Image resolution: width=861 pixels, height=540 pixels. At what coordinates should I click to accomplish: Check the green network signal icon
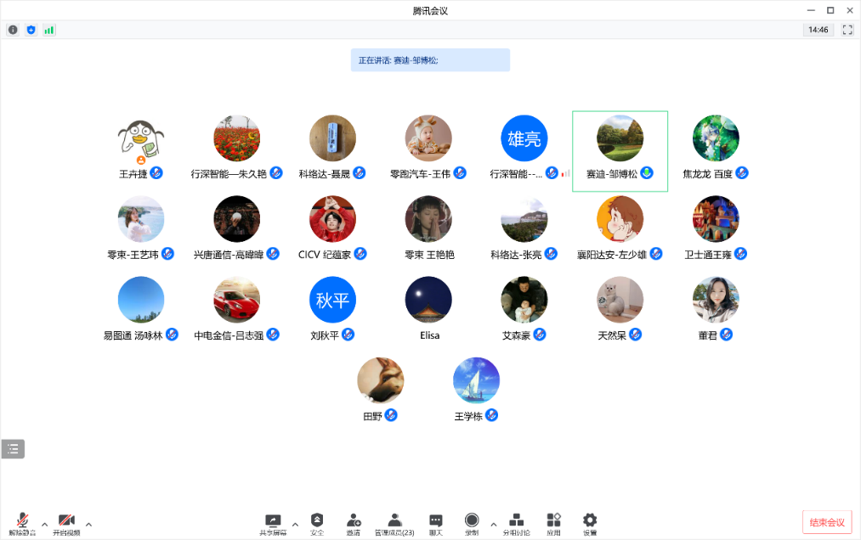(x=48, y=31)
